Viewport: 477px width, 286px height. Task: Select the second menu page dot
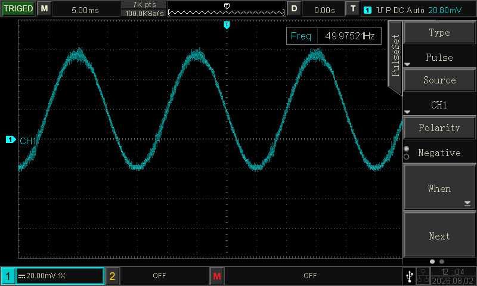tap(442, 262)
